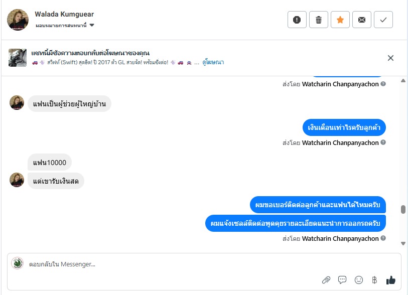Mark conversation done with checkmark
Viewport: 408px width, 295px height.
383,20
